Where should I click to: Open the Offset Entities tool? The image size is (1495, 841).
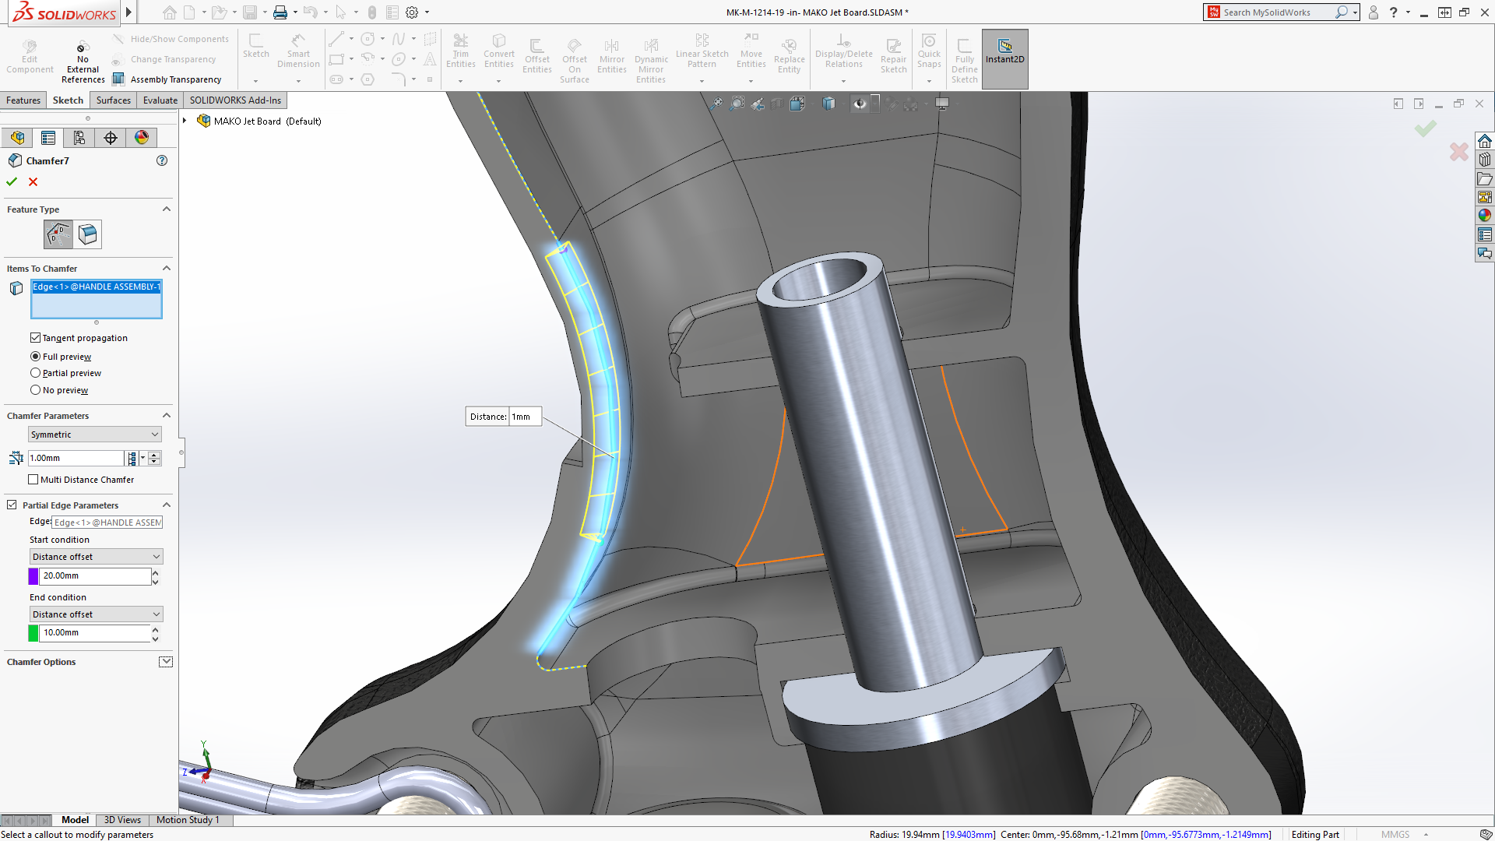536,53
